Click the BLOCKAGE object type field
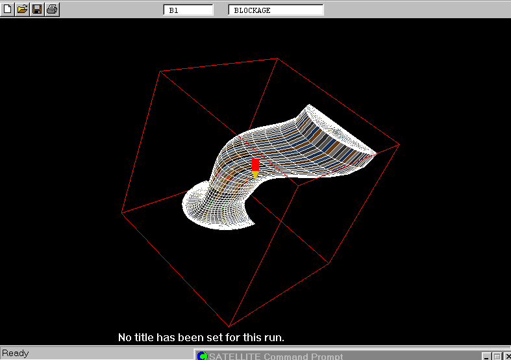 (276, 10)
